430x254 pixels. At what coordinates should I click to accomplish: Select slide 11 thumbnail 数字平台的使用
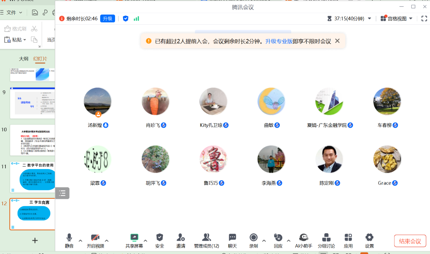[33, 177]
